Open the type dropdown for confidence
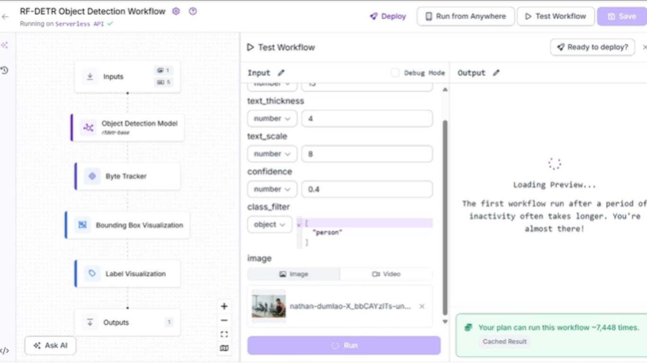Screen dimensions: 647x363 [x=272, y=189]
